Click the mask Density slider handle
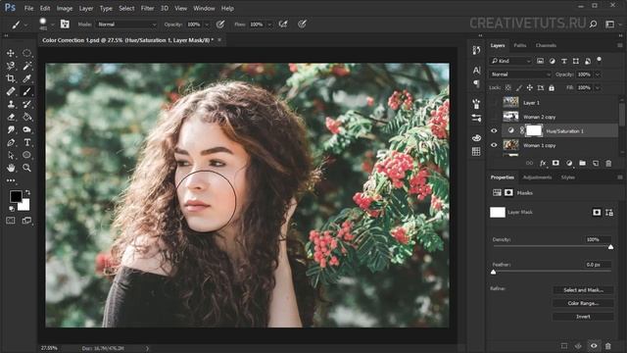Viewport: 627px width, 353px height. (610, 247)
